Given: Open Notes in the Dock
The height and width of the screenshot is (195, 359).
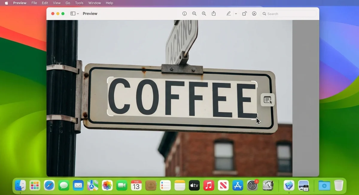Looking at the screenshot, I should tap(180, 185).
